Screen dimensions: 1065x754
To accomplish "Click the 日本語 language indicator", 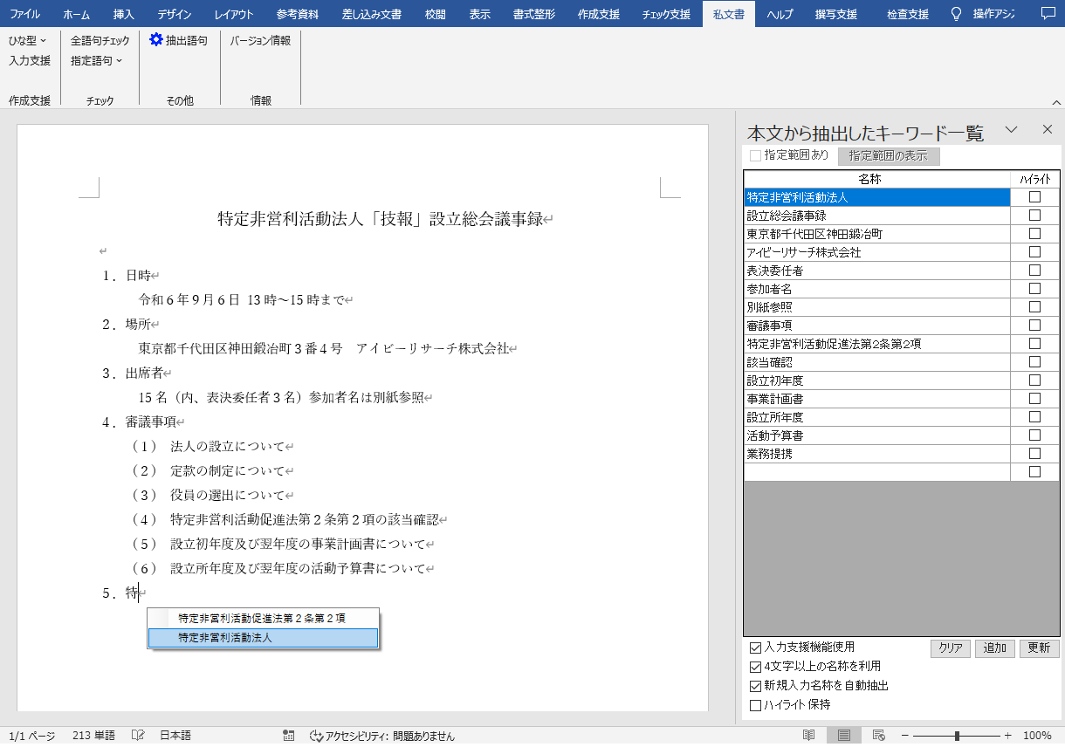I will [175, 736].
